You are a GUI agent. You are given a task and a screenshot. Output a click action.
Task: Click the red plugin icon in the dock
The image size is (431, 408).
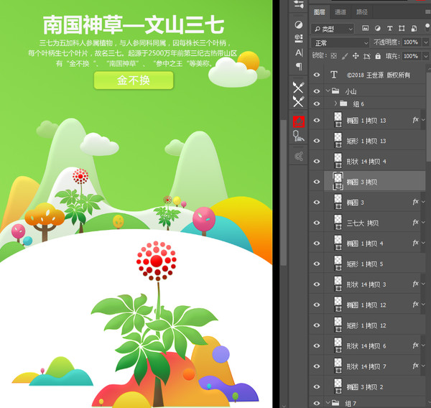click(299, 121)
